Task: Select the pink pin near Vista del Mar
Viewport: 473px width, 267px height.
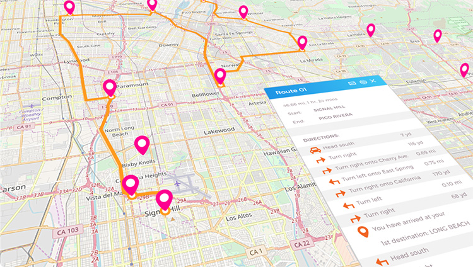Action: point(131,186)
